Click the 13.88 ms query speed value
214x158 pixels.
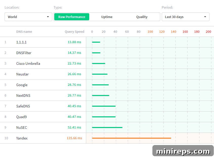[74, 42]
